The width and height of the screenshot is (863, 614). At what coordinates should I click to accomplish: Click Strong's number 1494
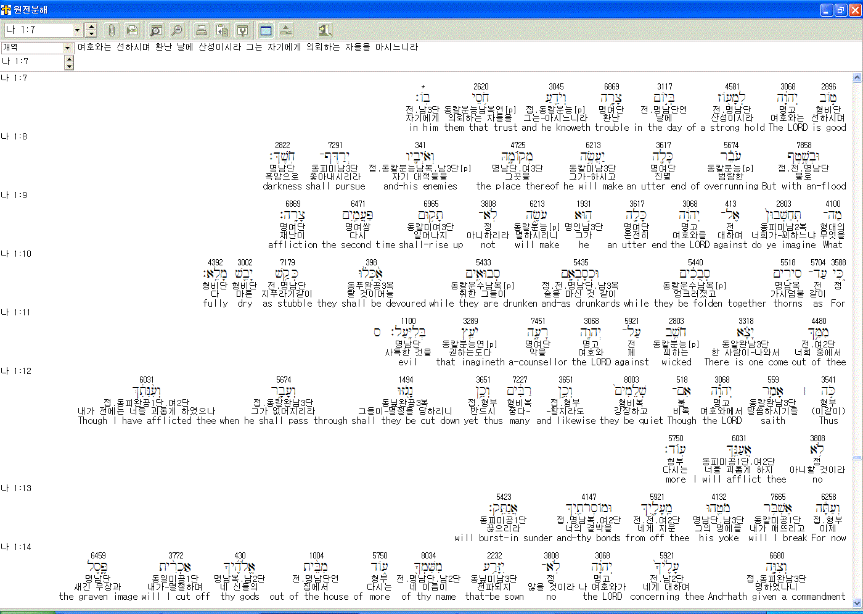tap(406, 380)
